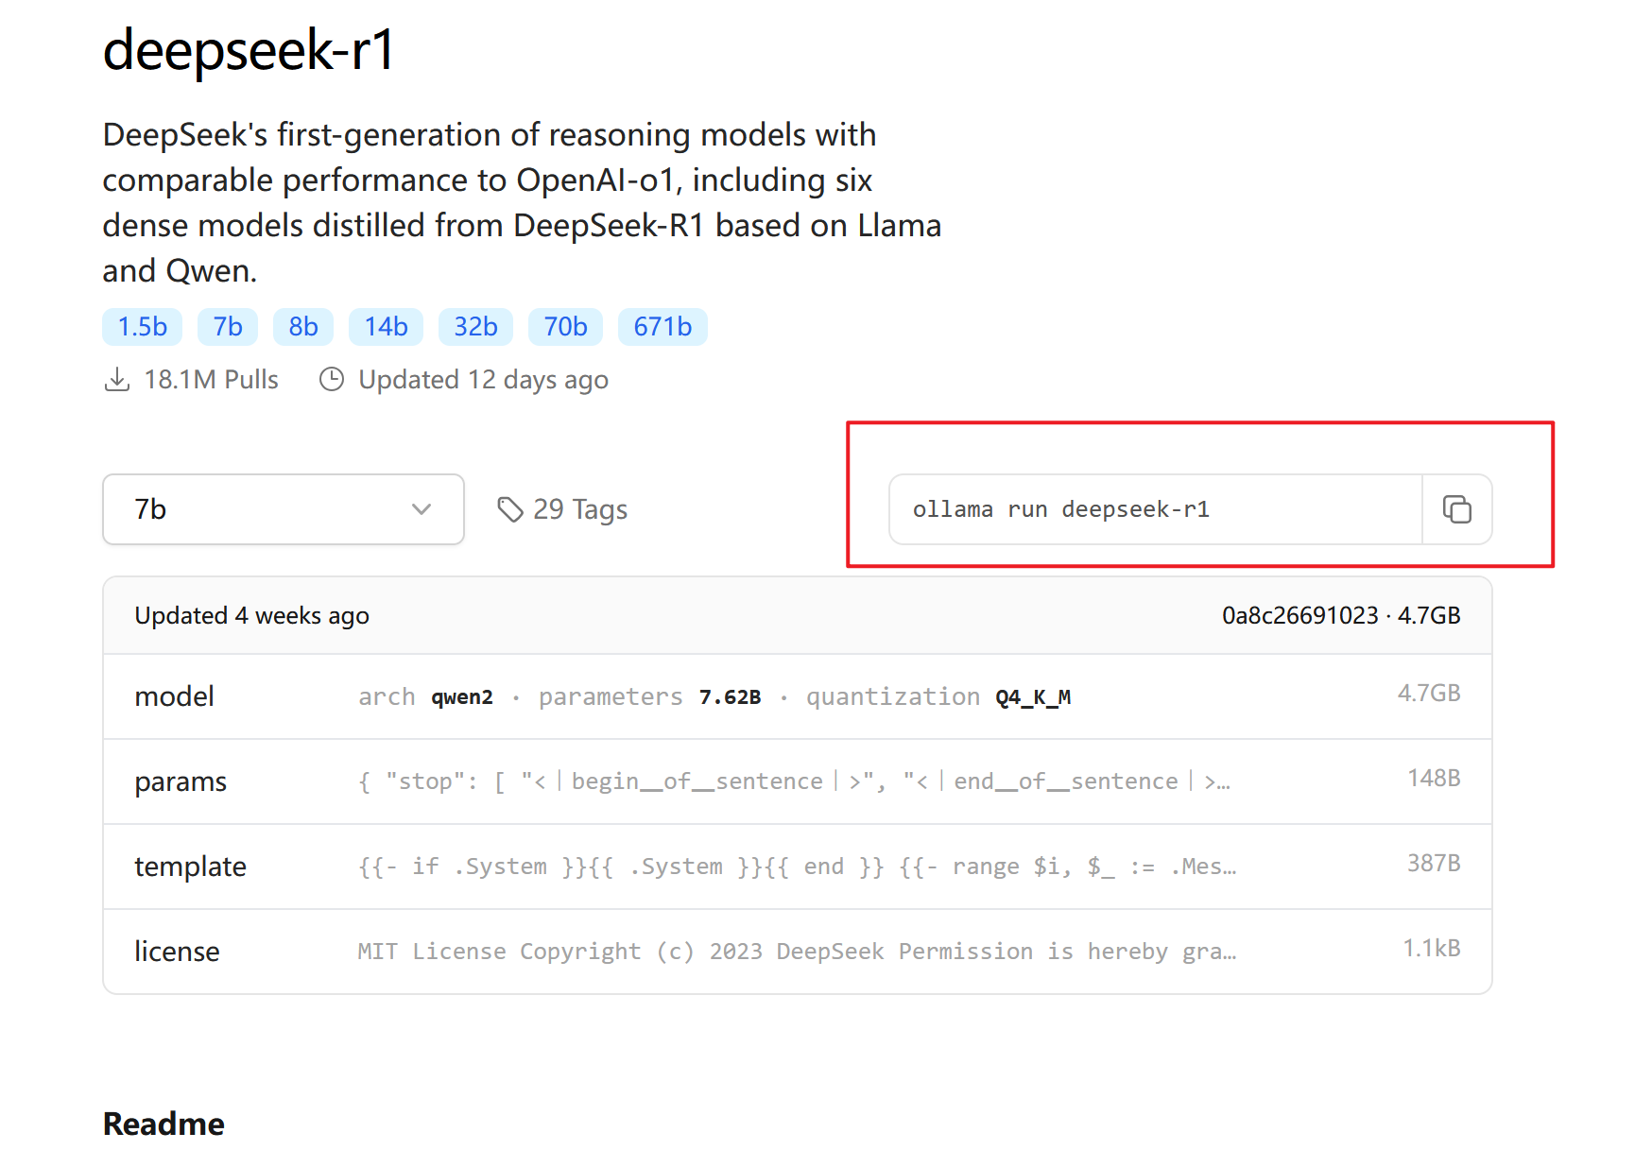Click the download icon beside 18.1M Pulls
Viewport: 1652px width, 1150px height.
pos(117,378)
